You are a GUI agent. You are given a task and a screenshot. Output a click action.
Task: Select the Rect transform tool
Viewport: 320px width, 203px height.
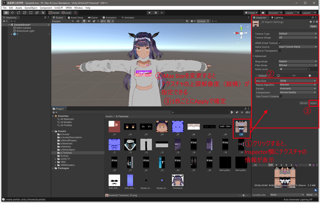[31, 13]
